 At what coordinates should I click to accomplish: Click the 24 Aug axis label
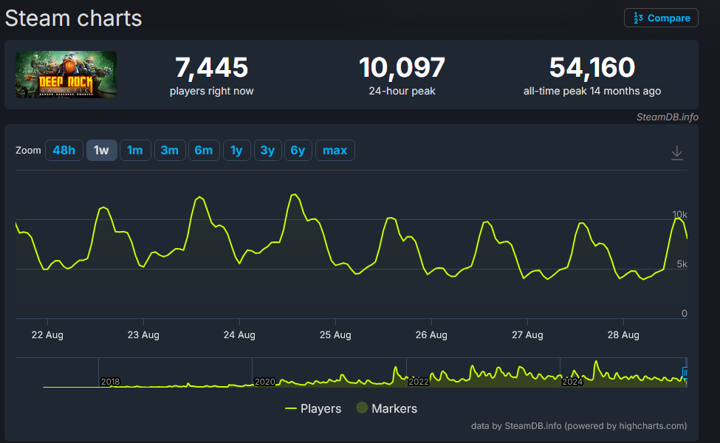(x=239, y=334)
